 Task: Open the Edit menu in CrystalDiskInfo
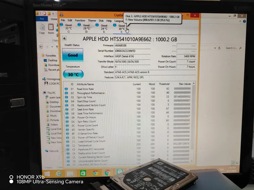[70, 20]
